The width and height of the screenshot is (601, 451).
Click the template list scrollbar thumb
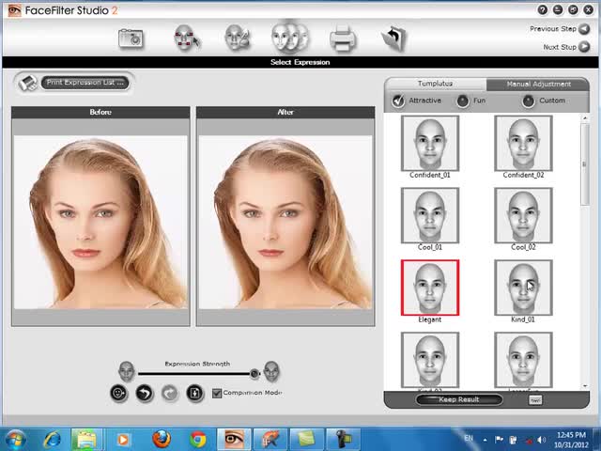(585, 164)
